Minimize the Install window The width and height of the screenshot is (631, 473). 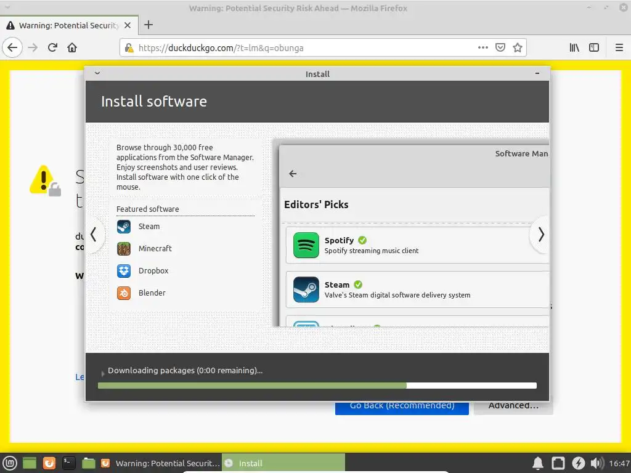(537, 73)
